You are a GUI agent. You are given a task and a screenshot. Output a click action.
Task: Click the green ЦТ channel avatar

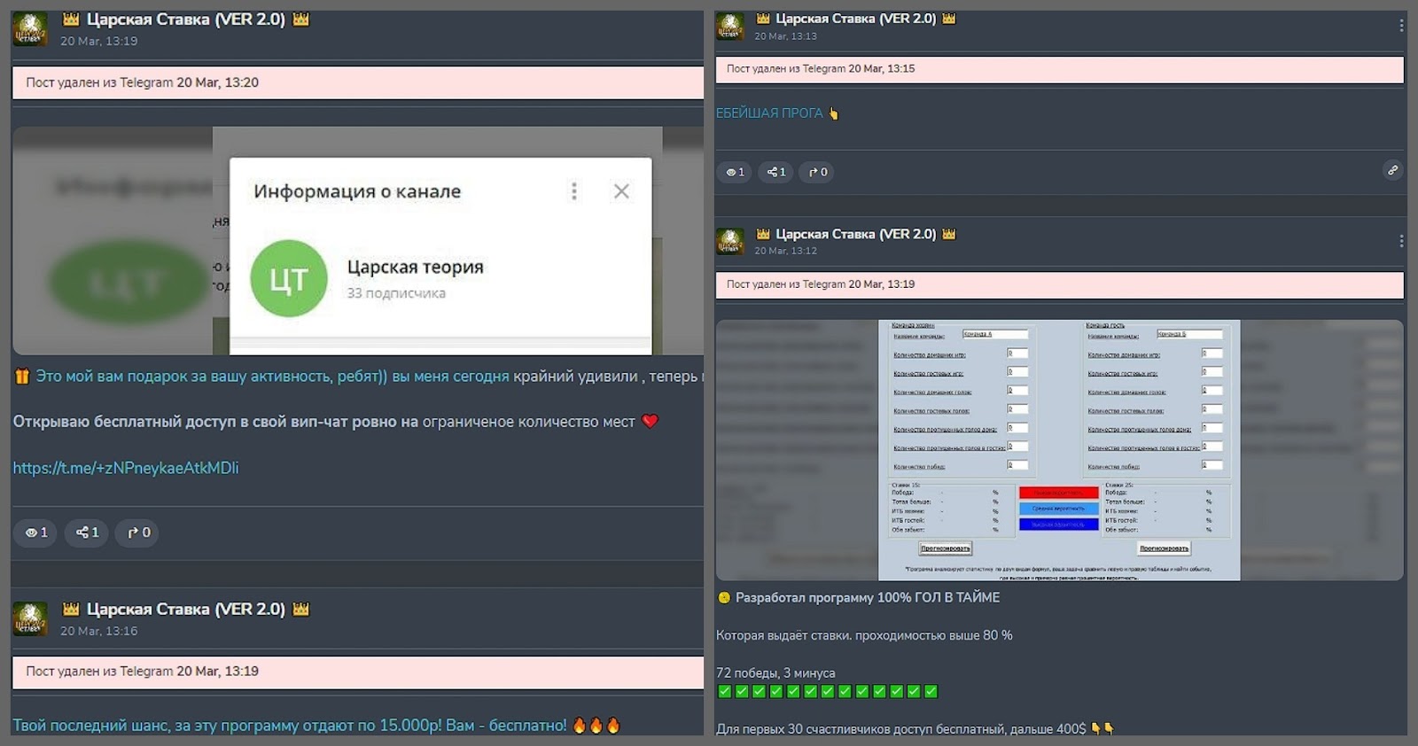point(289,279)
